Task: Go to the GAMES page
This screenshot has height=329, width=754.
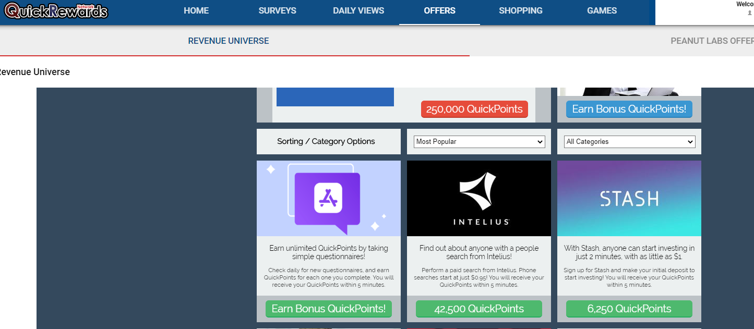Action: tap(602, 10)
